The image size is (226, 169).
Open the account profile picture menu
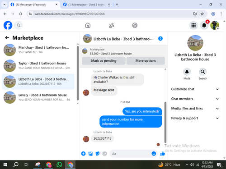215,25
